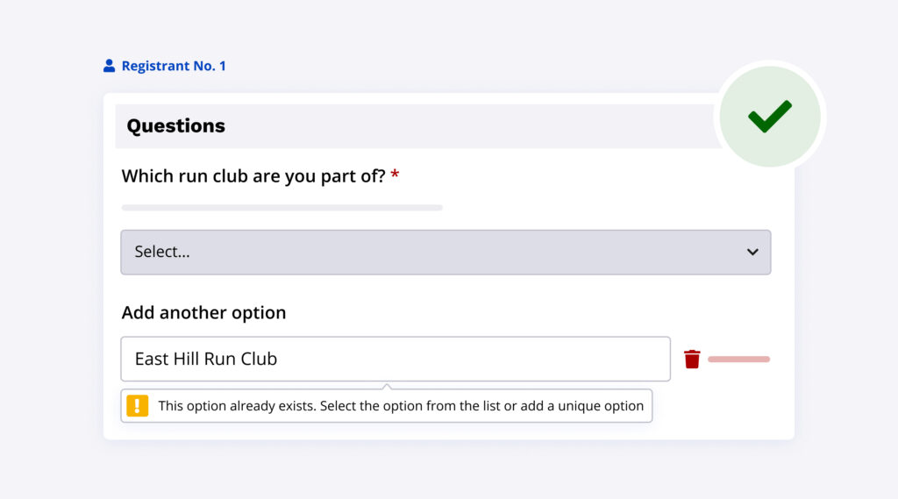The image size is (898, 499).
Task: Click the "Which run club are you part of?" label
Action: pyautogui.click(x=253, y=175)
